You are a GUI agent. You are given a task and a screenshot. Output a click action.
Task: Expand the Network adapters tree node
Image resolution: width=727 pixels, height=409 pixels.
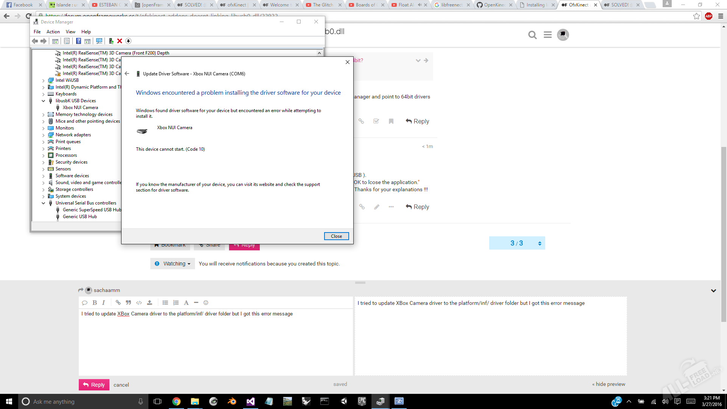coord(43,135)
